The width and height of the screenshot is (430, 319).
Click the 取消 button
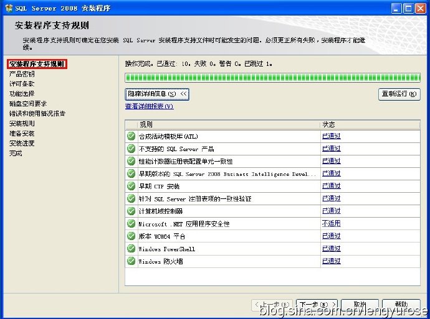click(360, 305)
